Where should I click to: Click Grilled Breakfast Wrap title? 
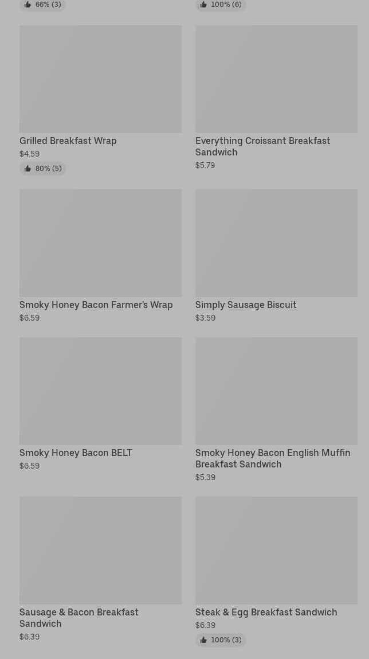68,141
